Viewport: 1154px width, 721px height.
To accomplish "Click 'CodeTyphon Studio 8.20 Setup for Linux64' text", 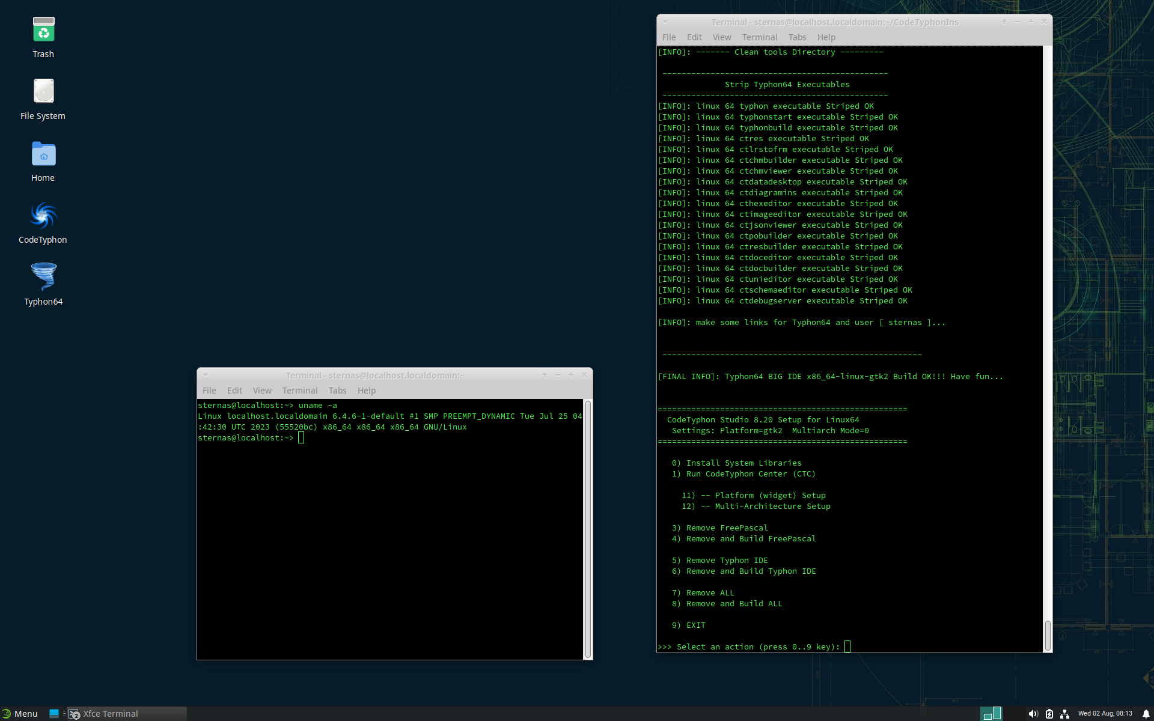I will [x=763, y=419].
